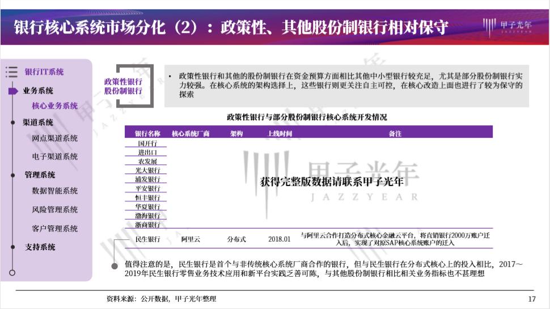Image resolution: width=550 pixels, height=309 pixels.
Task: Open 电子渠道系统 sidebar entry
Action: coord(54,156)
